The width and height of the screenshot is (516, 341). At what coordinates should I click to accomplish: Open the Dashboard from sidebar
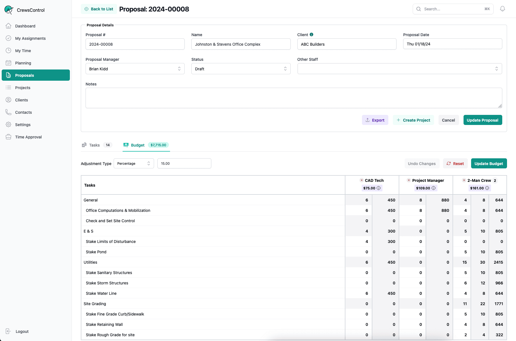25,26
